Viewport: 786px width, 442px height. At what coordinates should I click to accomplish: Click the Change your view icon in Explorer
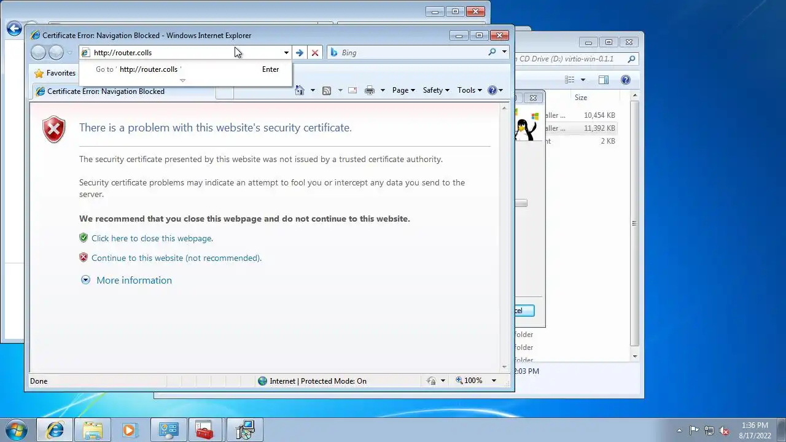[x=570, y=80]
